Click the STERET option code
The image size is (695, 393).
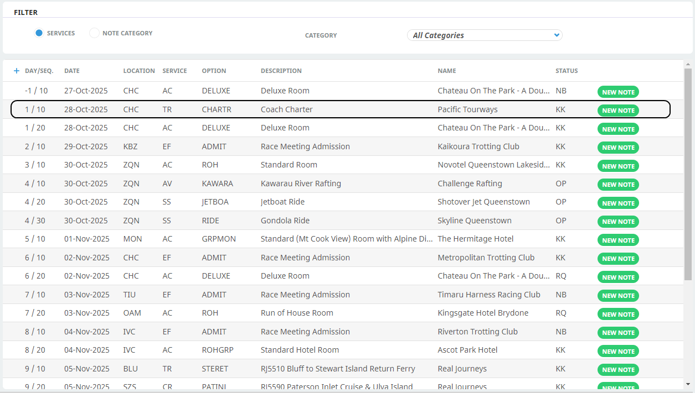(x=215, y=369)
